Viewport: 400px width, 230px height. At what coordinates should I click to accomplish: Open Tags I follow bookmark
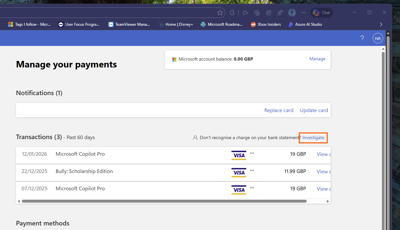[x=30, y=24]
